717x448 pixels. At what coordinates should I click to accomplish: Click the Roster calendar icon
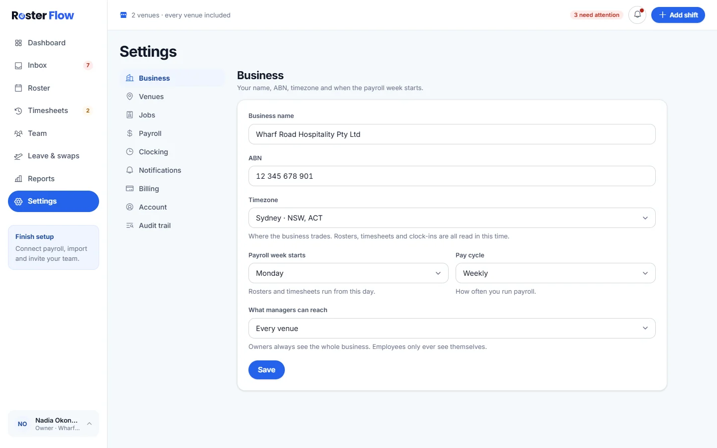click(18, 88)
